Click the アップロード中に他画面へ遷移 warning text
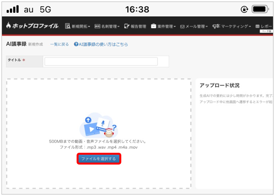This screenshot has height=195, width=274. (236, 102)
